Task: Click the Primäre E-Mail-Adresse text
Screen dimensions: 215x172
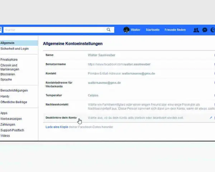Action: (x=121, y=73)
